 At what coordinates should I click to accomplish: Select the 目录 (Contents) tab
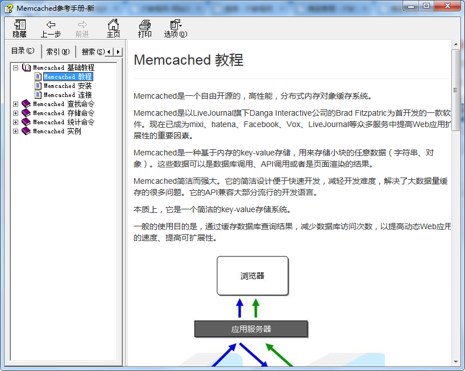point(23,51)
